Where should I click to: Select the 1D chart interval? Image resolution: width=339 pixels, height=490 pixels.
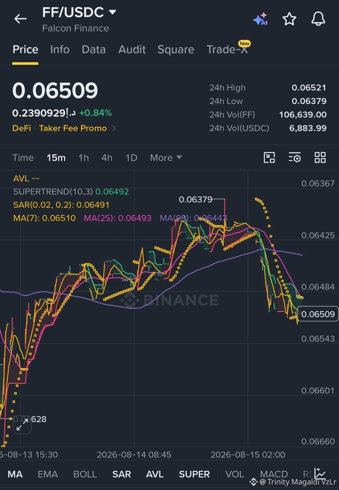click(x=131, y=157)
